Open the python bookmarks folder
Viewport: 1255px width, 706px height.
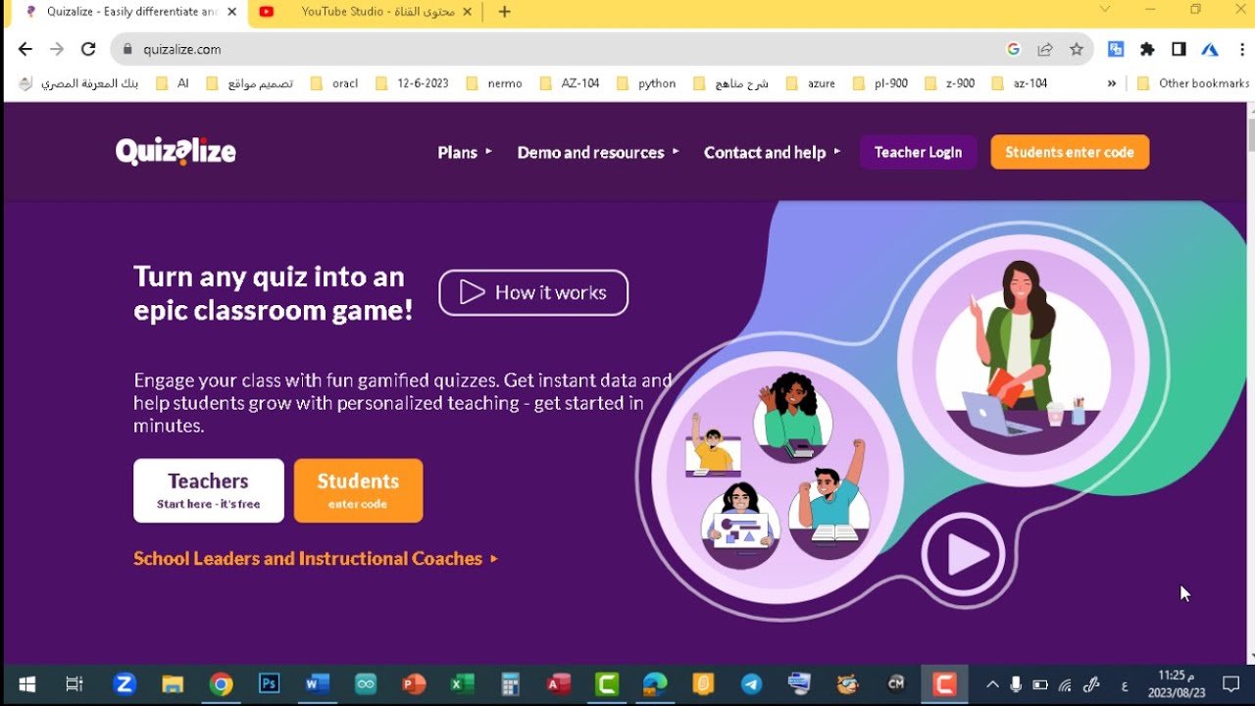pyautogui.click(x=647, y=83)
